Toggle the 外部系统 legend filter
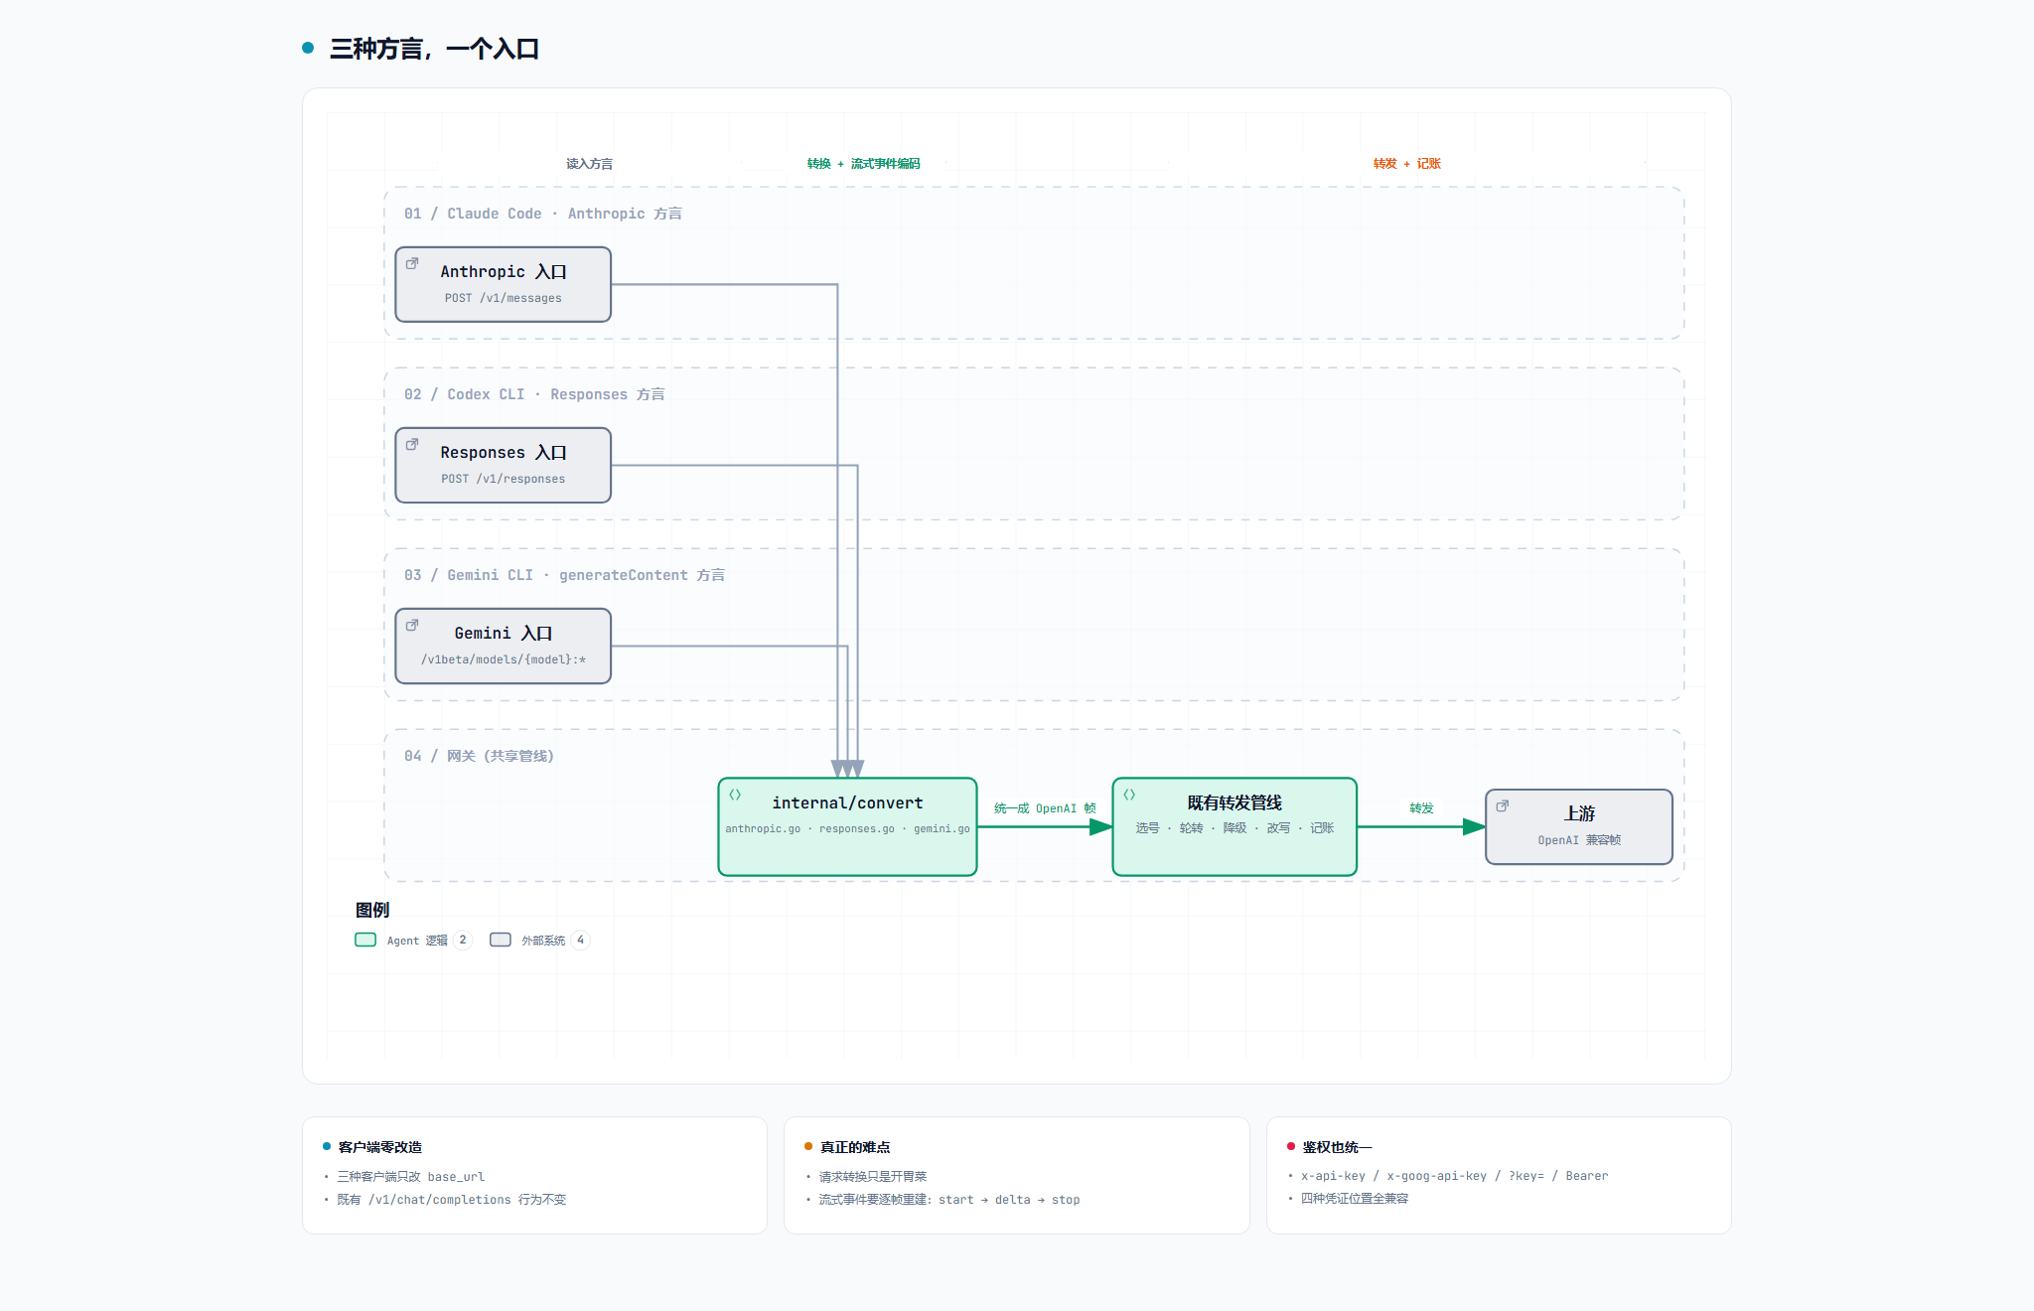 [x=540, y=940]
